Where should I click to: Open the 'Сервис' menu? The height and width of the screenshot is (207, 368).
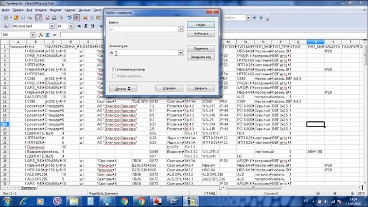point(70,10)
